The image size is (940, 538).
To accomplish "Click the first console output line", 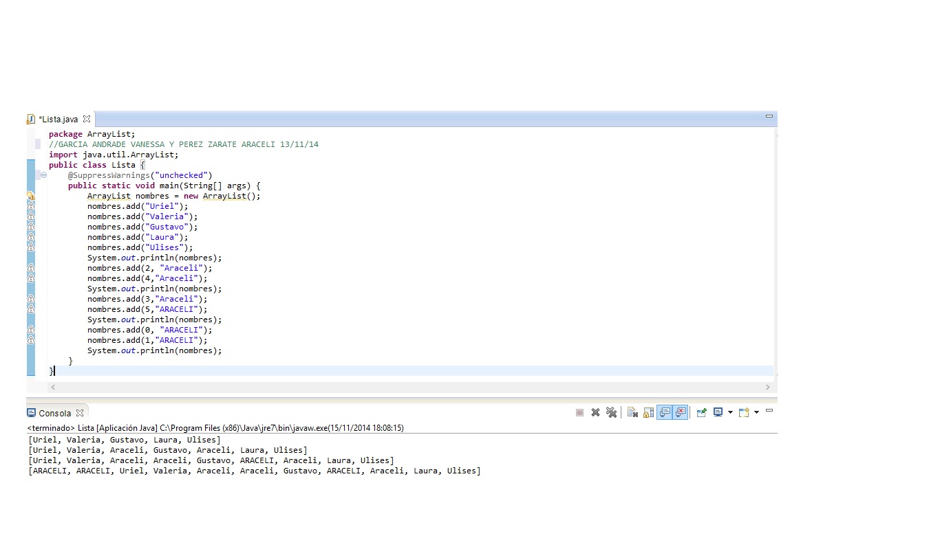I will pyautogui.click(x=125, y=440).
